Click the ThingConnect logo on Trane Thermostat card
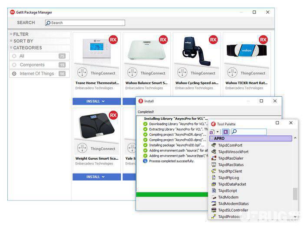This screenshot has height=226, width=304. (82, 72)
